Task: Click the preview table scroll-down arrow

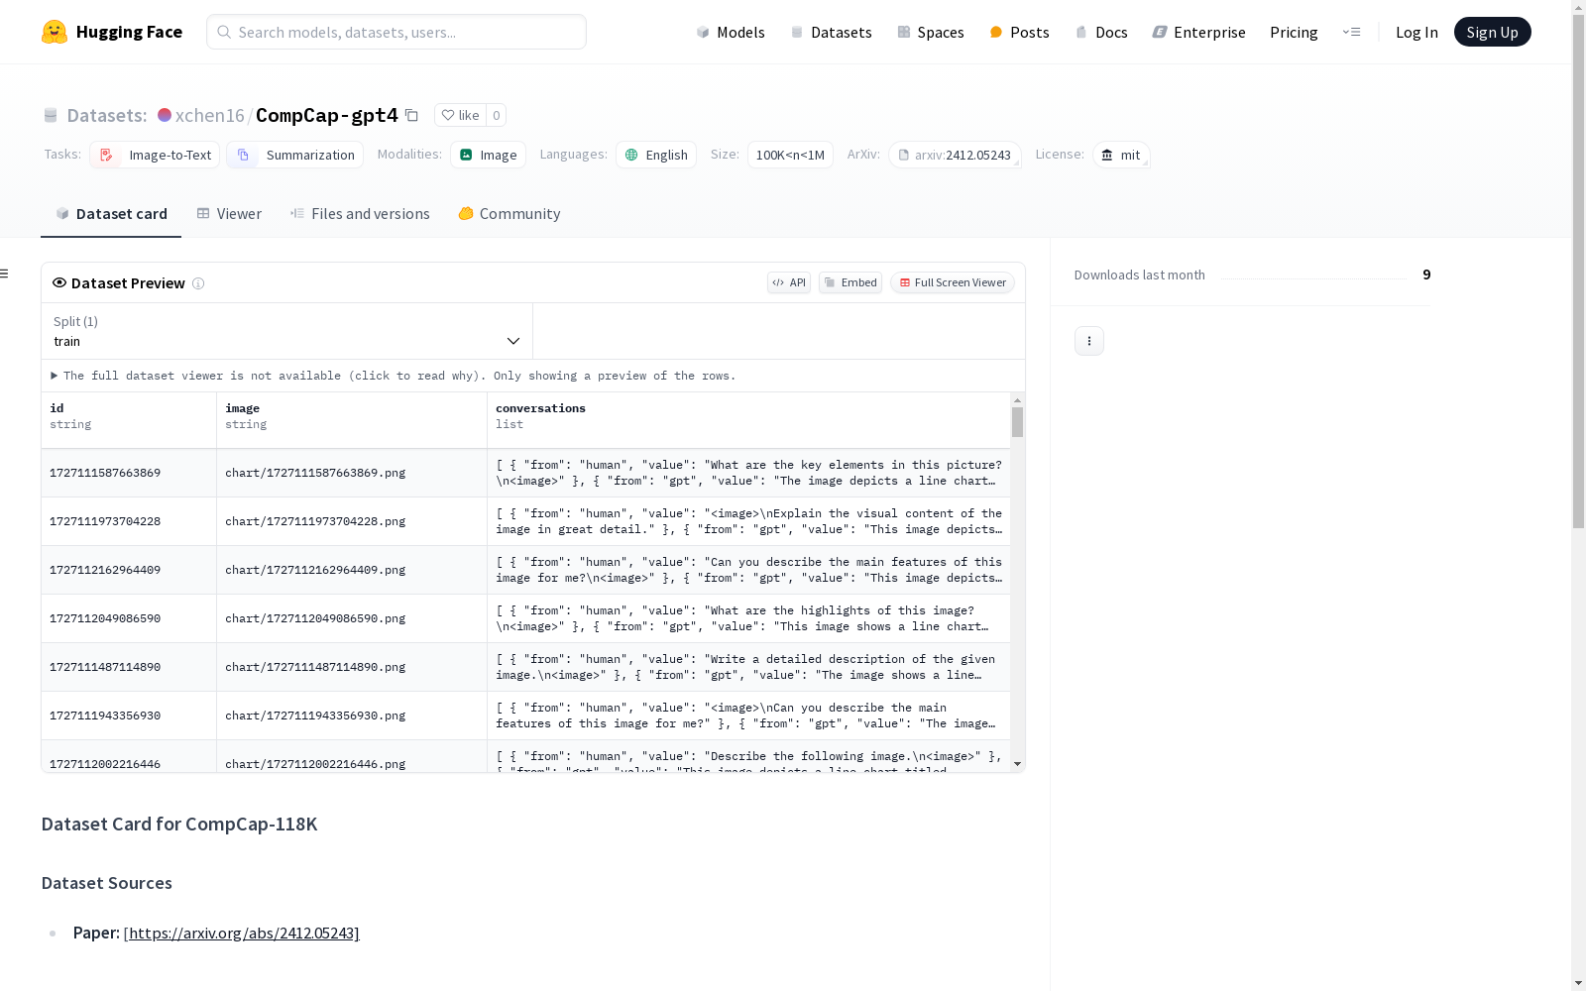Action: (1017, 764)
